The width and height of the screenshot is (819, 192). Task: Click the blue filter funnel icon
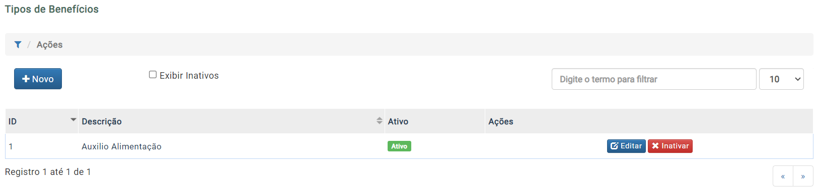coord(18,45)
